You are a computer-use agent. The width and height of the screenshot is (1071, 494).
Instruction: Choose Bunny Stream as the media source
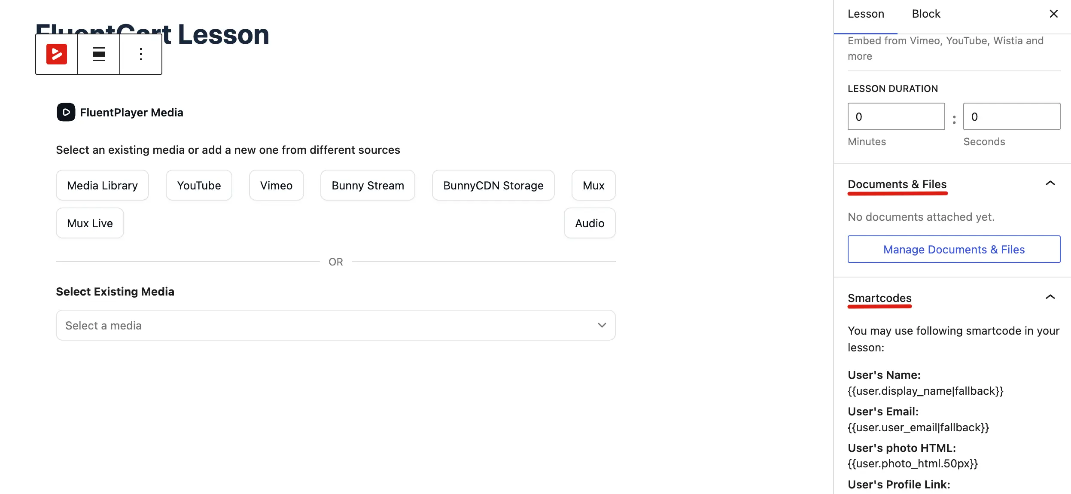(x=368, y=185)
